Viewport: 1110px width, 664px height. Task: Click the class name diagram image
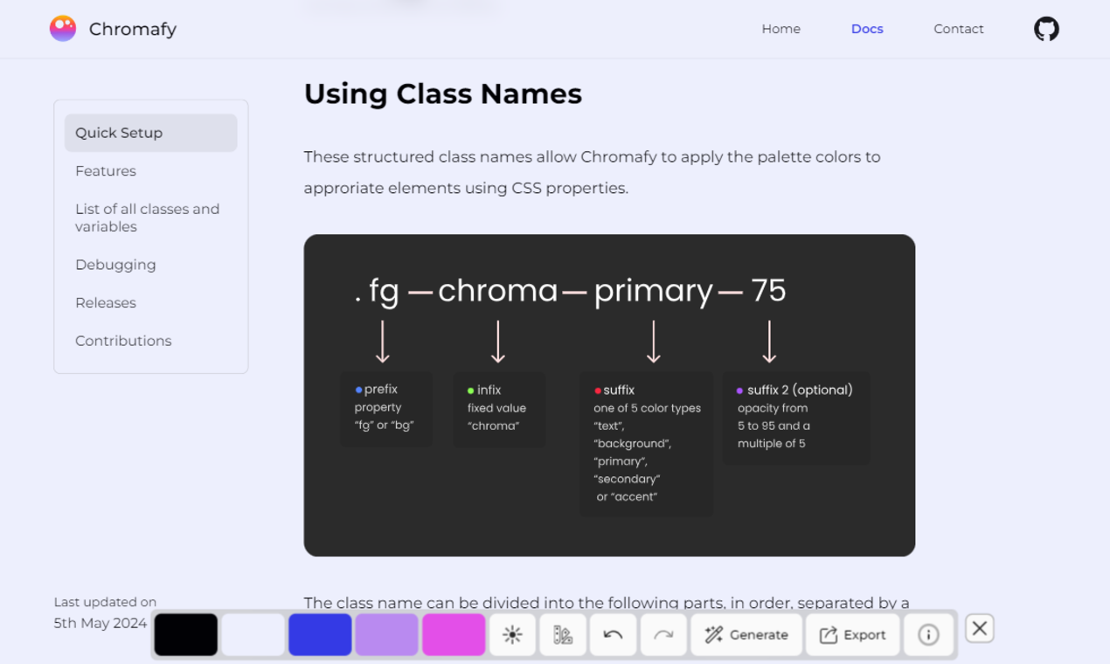609,395
